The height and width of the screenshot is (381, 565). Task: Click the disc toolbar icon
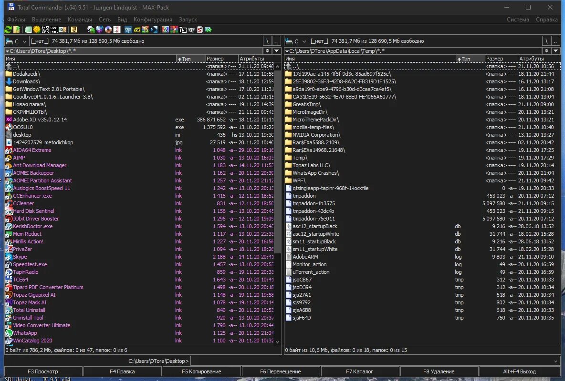pos(108,30)
